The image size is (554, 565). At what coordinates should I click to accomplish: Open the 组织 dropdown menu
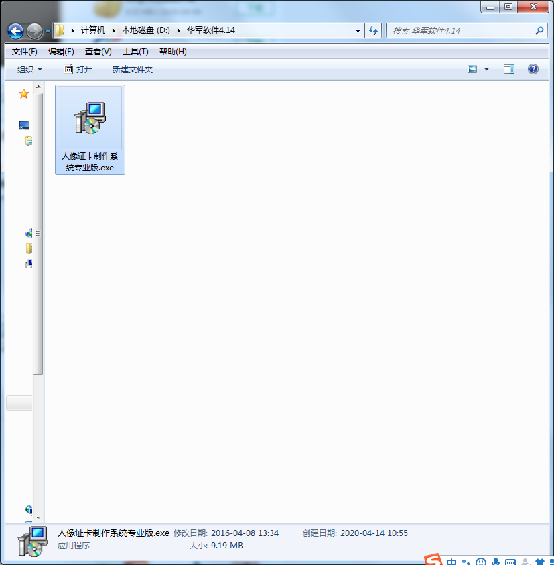(x=30, y=69)
